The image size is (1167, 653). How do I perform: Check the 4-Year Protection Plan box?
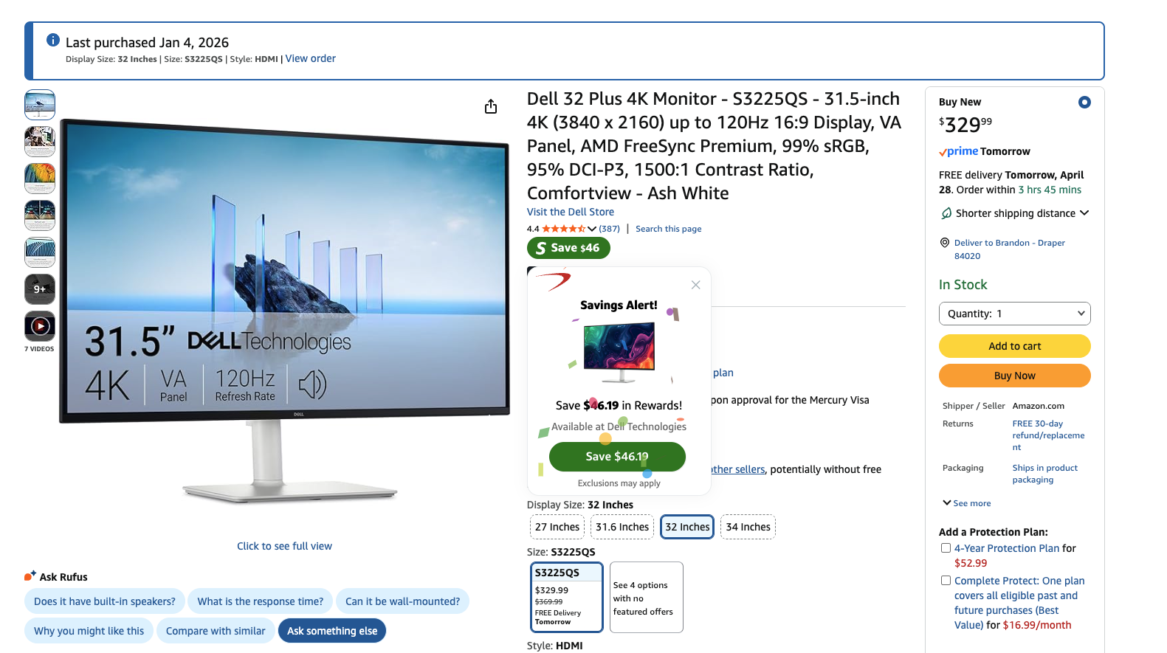tap(946, 548)
